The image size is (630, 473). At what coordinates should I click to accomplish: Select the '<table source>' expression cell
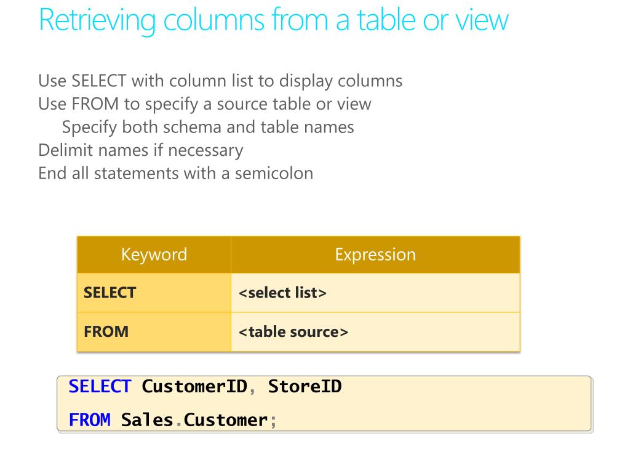[376, 332]
